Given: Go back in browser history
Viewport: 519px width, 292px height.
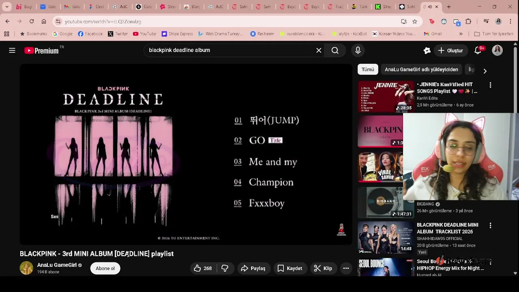Looking at the screenshot, I should 7,21.
